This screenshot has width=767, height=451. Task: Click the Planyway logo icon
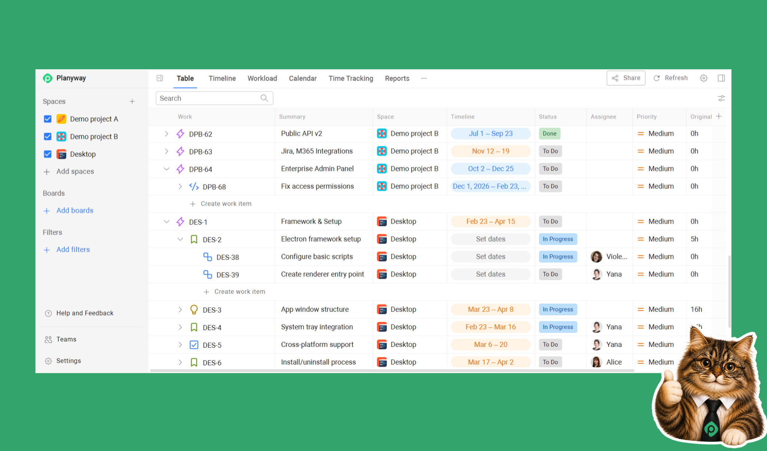pyautogui.click(x=47, y=78)
